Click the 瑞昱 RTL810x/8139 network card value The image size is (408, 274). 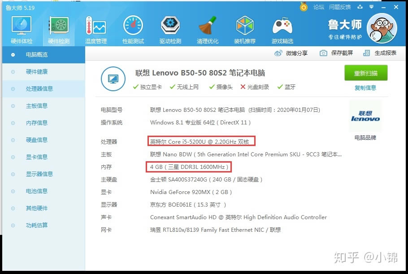point(216,230)
